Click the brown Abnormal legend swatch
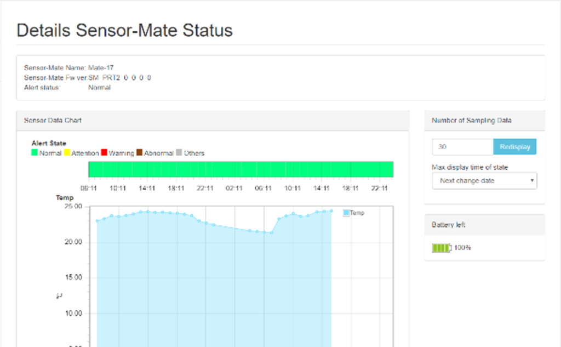Image resolution: width=561 pixels, height=347 pixels. click(x=139, y=153)
